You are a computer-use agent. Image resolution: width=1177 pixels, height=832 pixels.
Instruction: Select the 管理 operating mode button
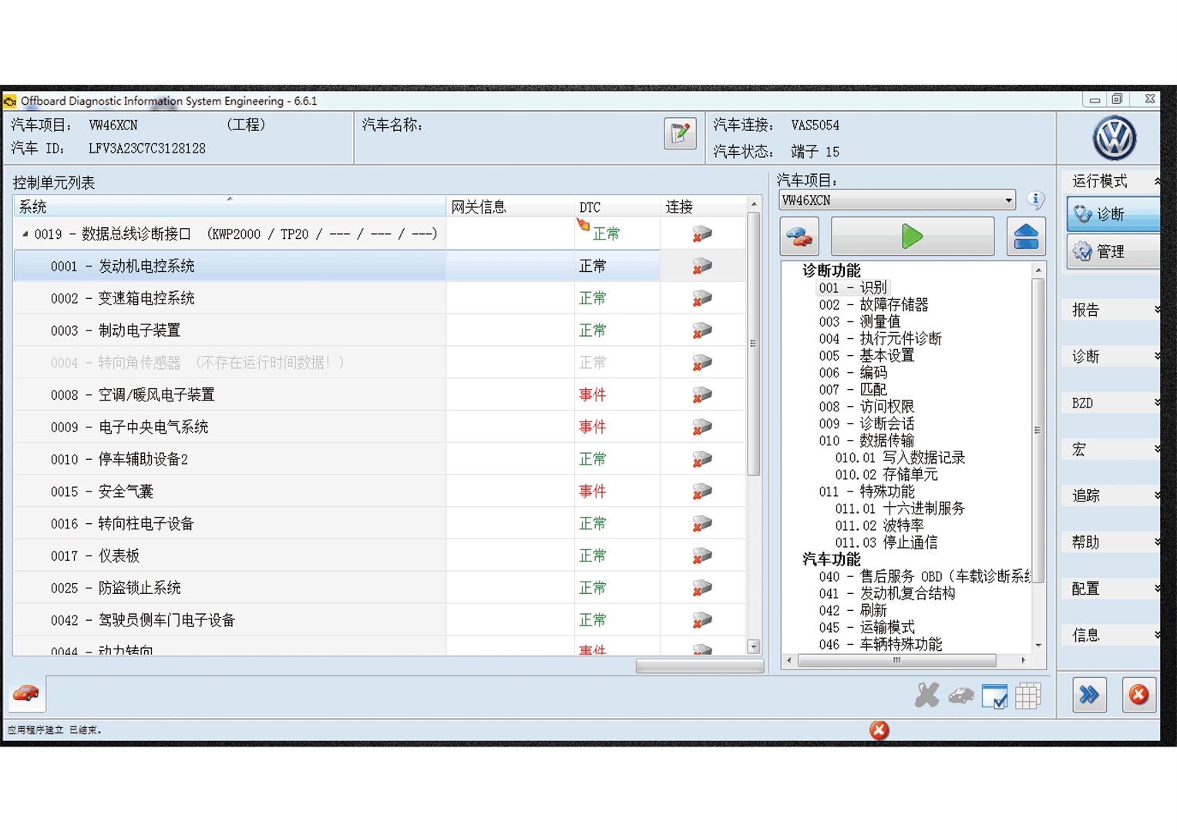pyautogui.click(x=1113, y=251)
